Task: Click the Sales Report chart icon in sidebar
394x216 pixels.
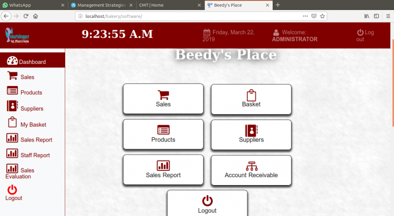Action: pyautogui.click(x=12, y=138)
